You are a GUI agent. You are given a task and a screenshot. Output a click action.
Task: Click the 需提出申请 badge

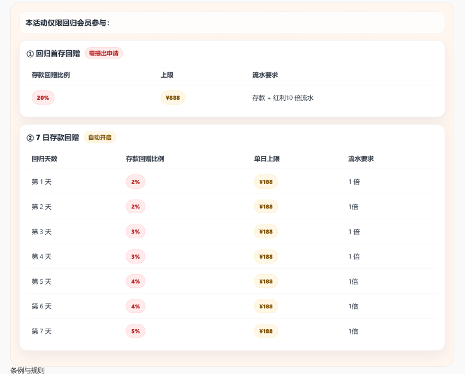coord(104,53)
